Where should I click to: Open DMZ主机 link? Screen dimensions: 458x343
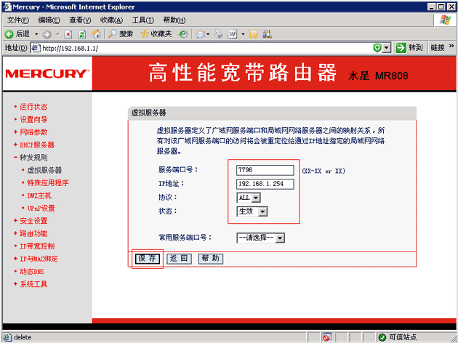[x=39, y=195]
